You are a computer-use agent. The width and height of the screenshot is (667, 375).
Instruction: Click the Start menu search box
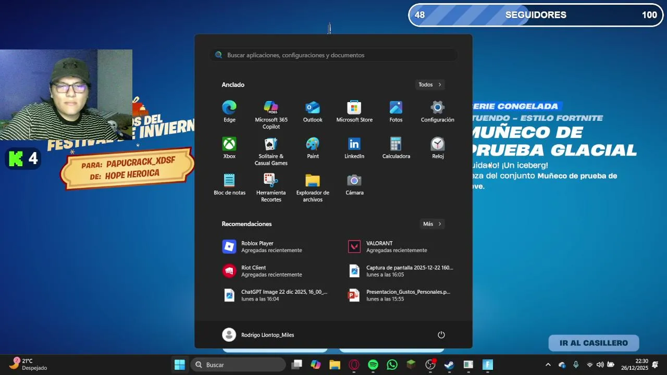click(333, 55)
